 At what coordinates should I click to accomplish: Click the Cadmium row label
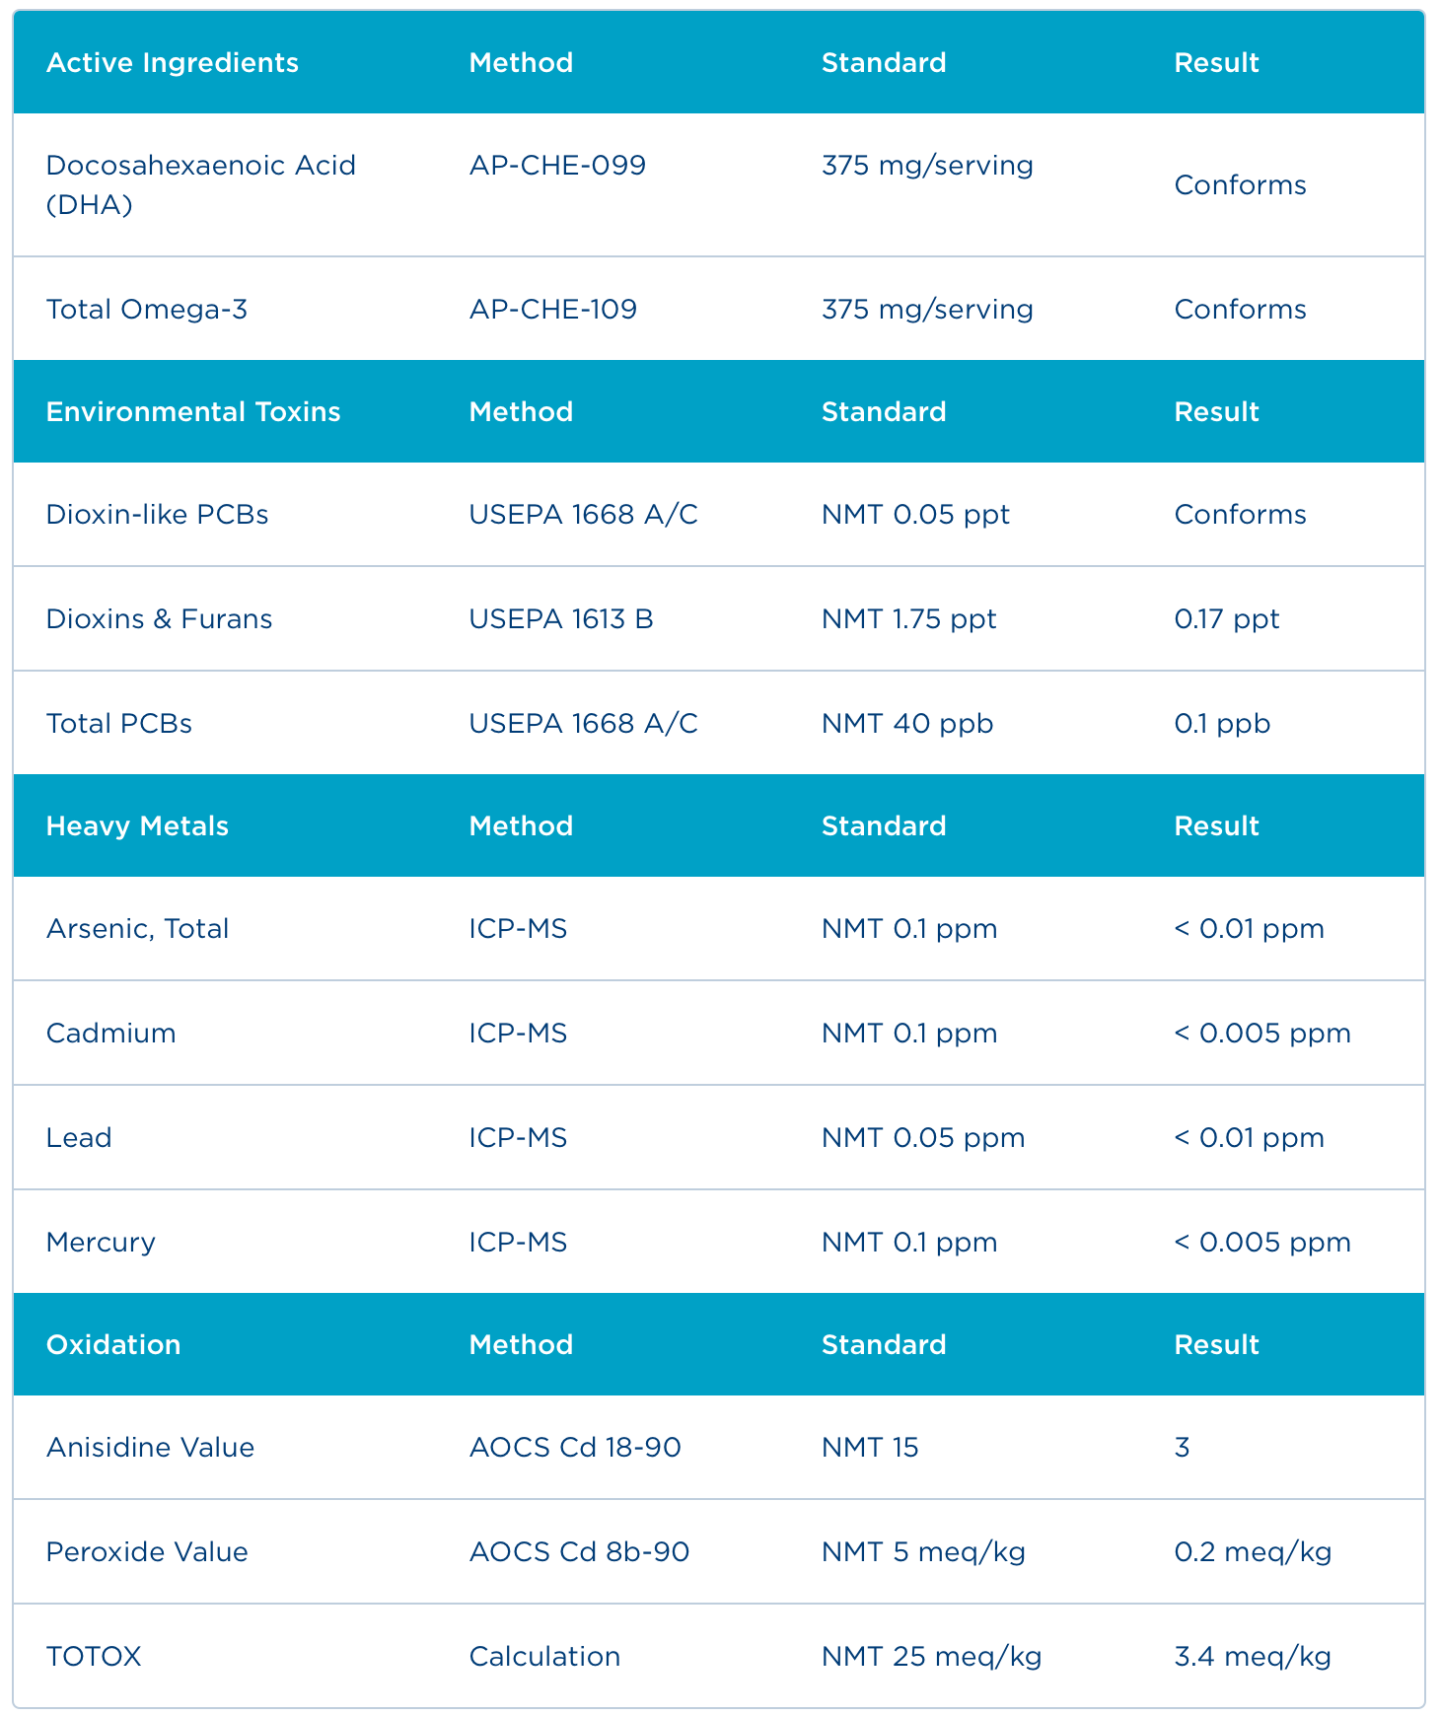coord(110,1034)
